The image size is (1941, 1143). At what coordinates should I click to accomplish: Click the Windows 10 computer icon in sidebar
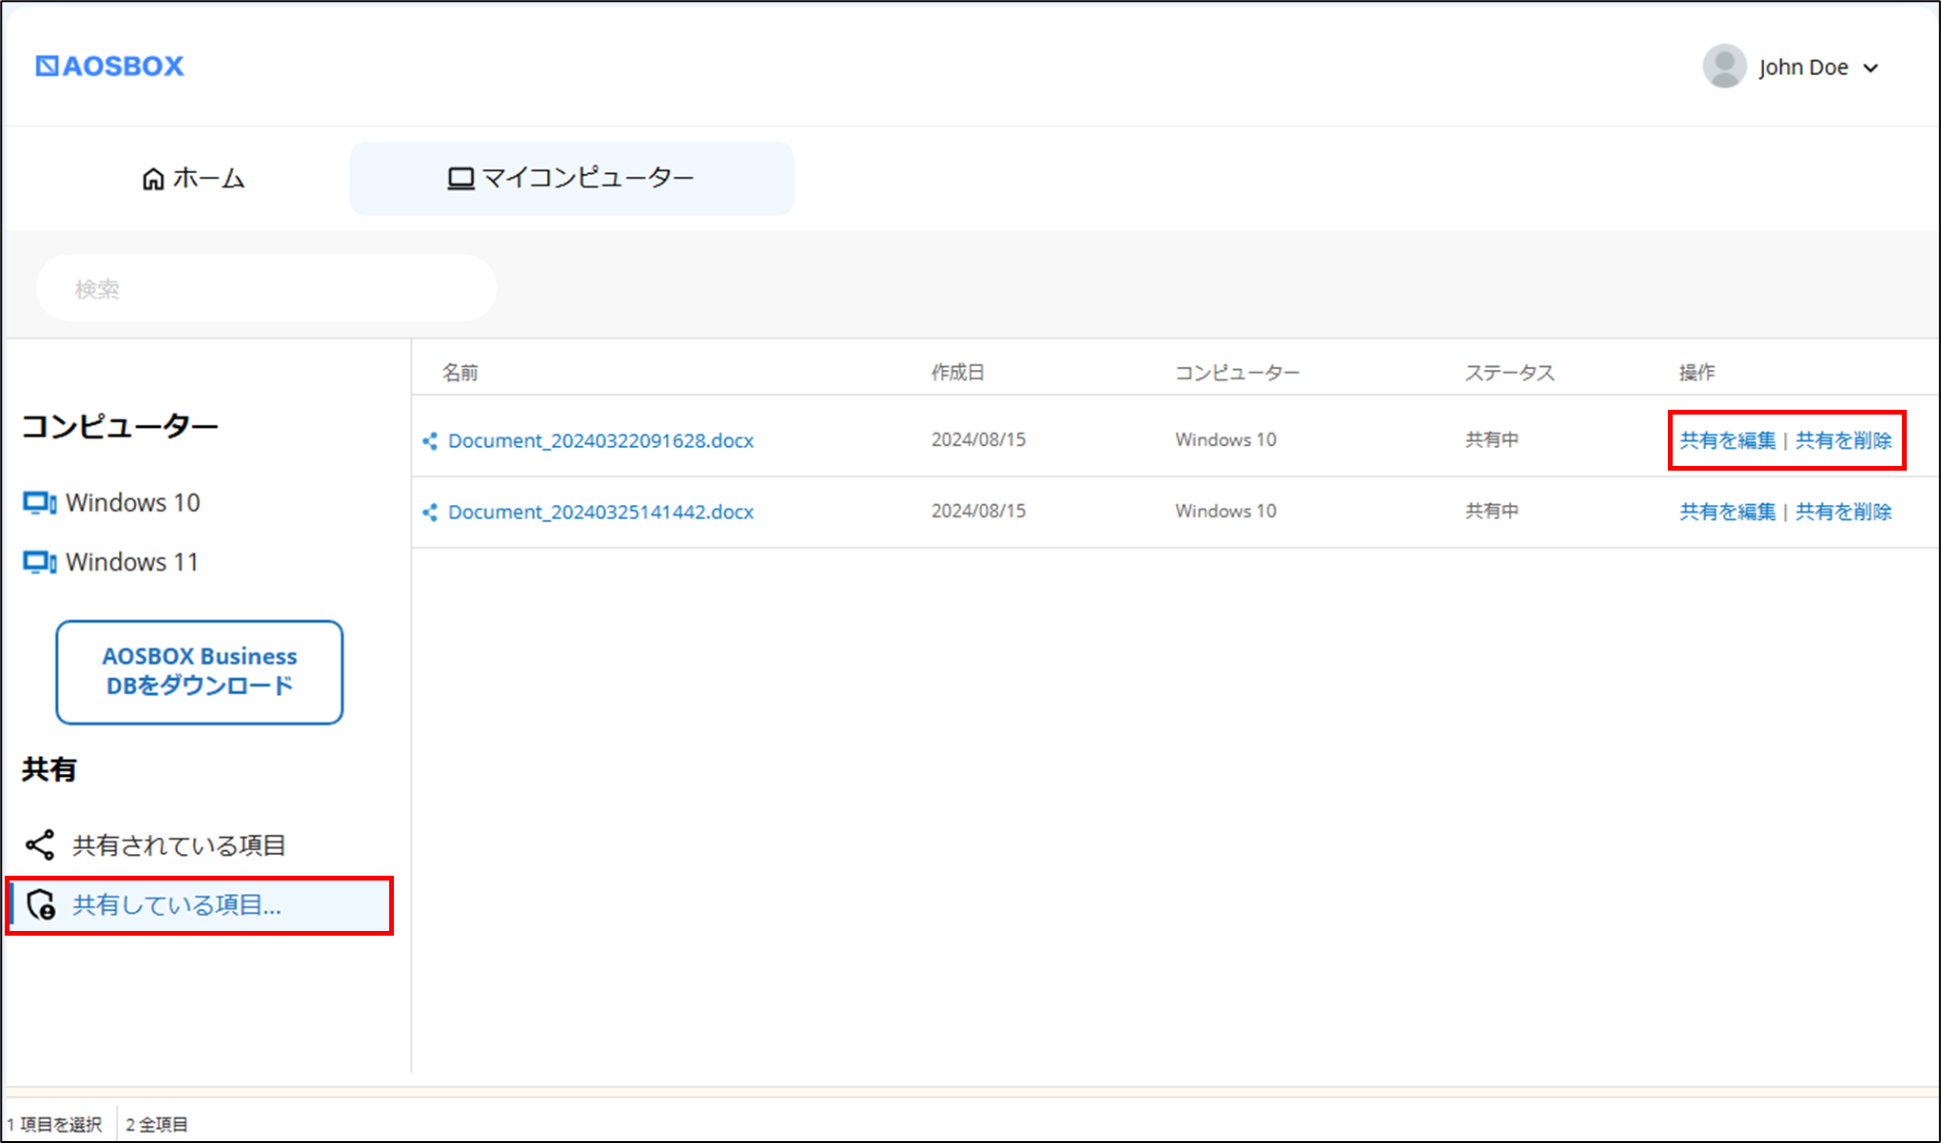(39, 503)
